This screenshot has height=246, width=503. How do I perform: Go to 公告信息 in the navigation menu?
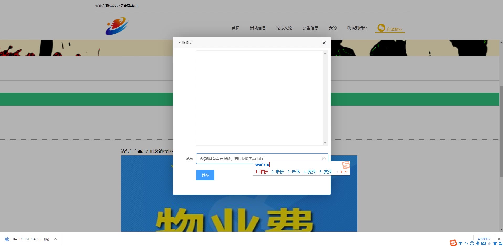[x=310, y=28]
